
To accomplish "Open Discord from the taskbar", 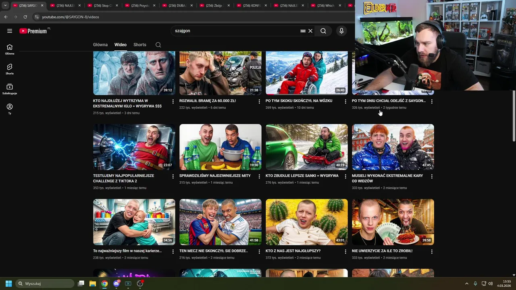I will pyautogui.click(x=117, y=284).
